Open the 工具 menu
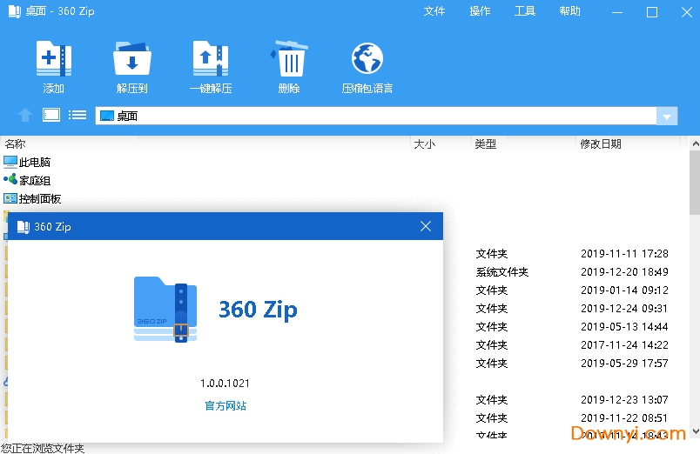Image resolution: width=700 pixels, height=454 pixels. [x=525, y=11]
